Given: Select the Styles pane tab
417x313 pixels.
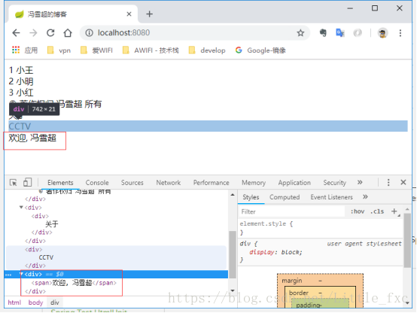Looking at the screenshot, I should 251,197.
